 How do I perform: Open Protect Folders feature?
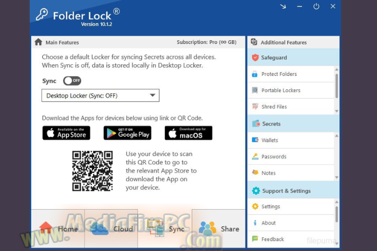(x=291, y=74)
